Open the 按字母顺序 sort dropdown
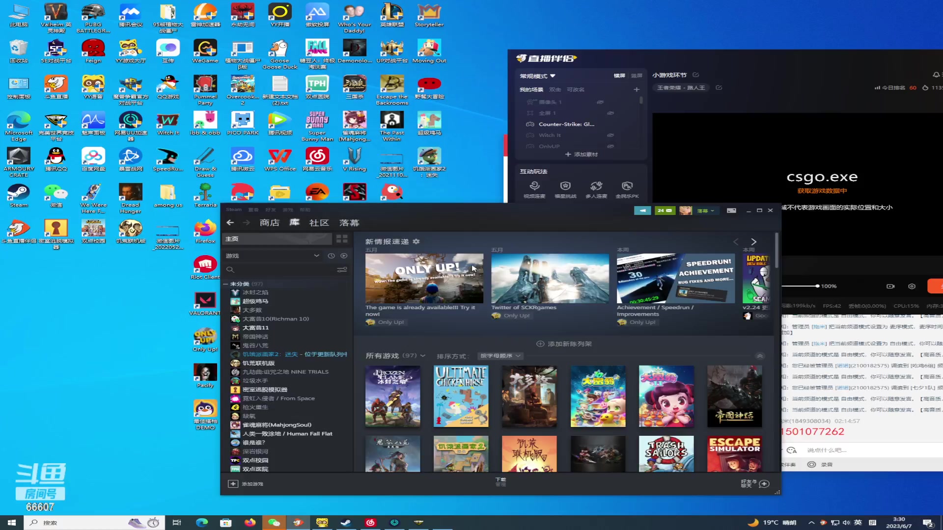Image resolution: width=943 pixels, height=530 pixels. (501, 356)
